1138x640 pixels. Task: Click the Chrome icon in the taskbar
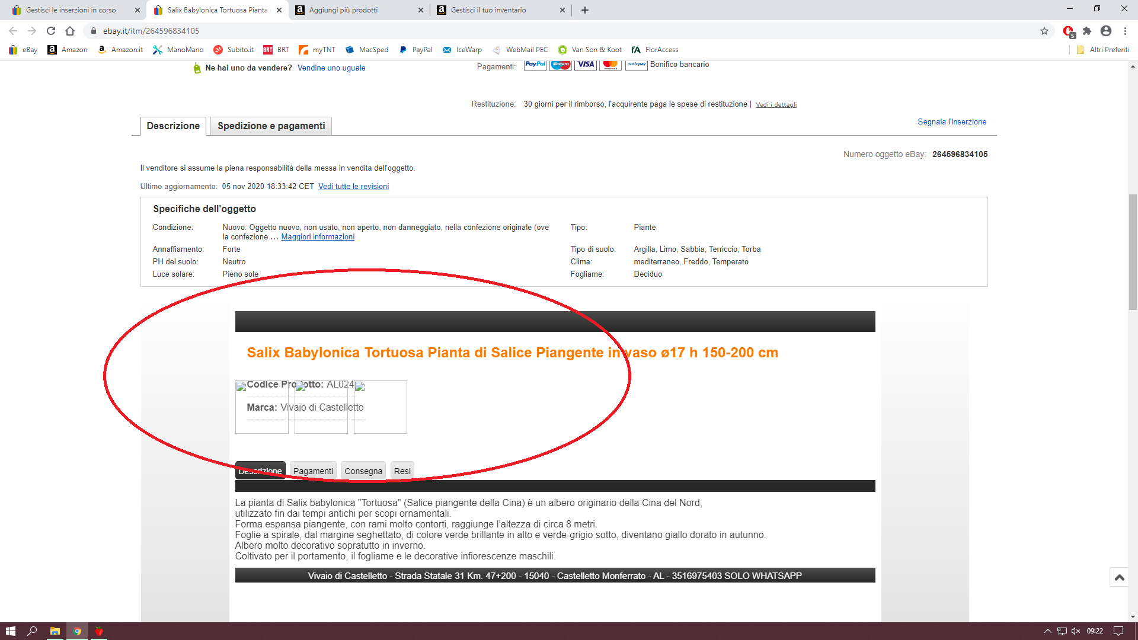click(77, 631)
